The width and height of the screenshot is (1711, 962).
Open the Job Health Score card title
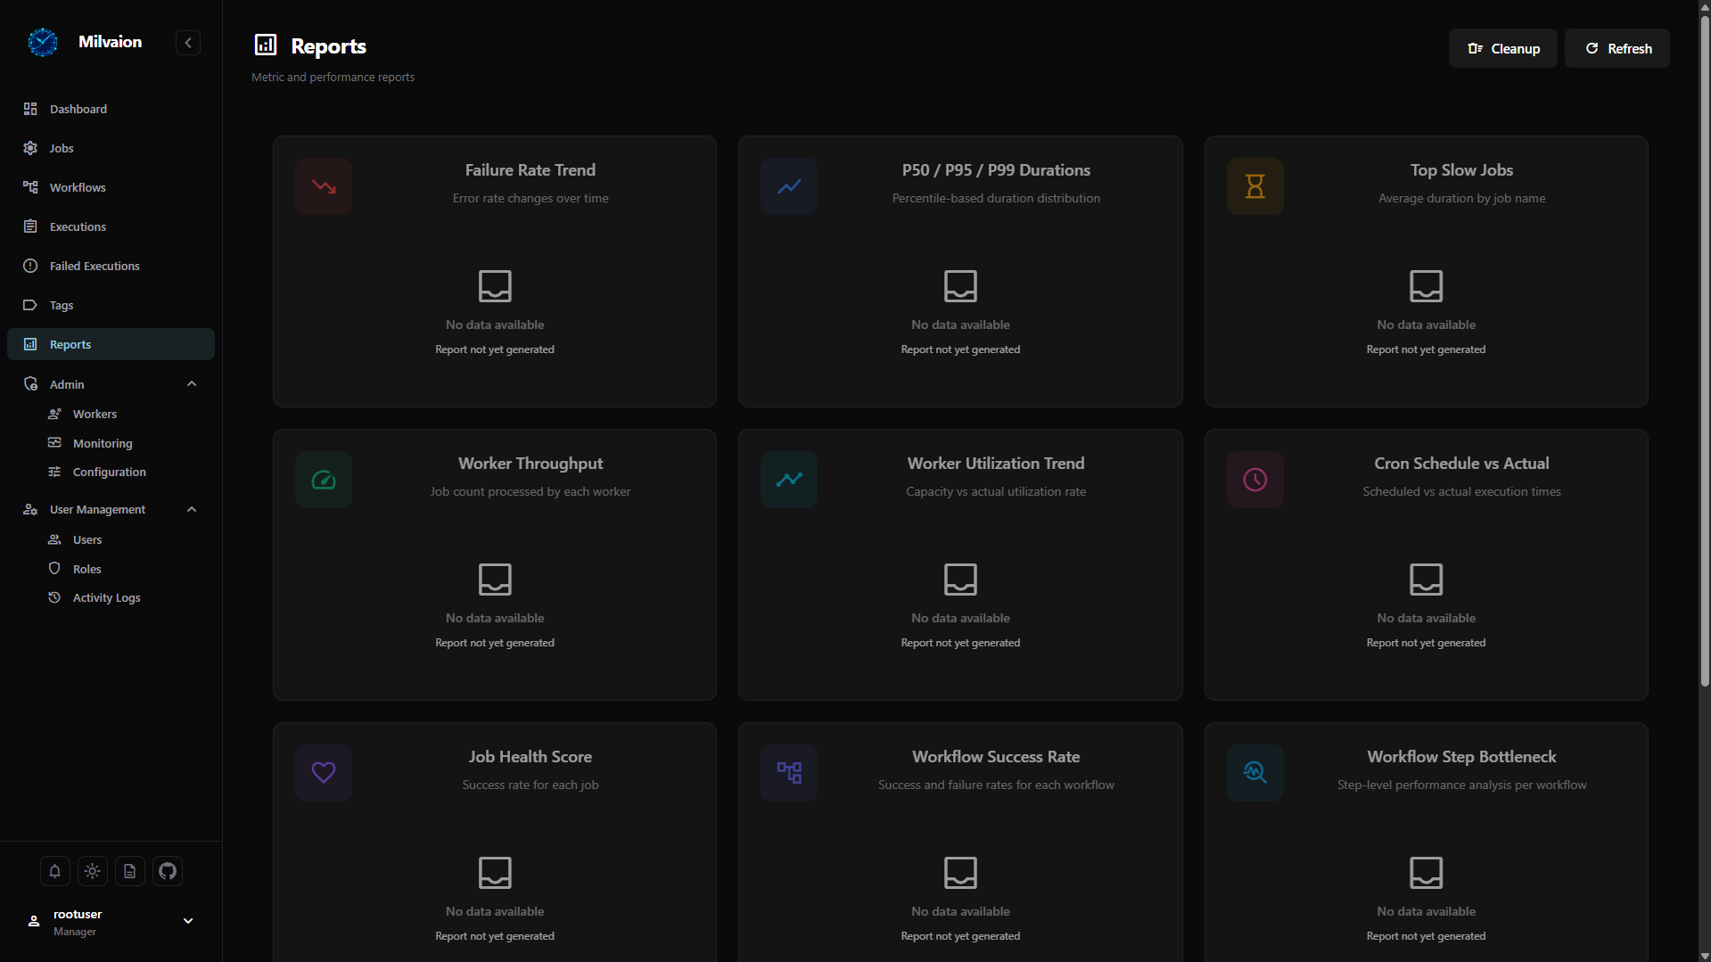(x=531, y=757)
